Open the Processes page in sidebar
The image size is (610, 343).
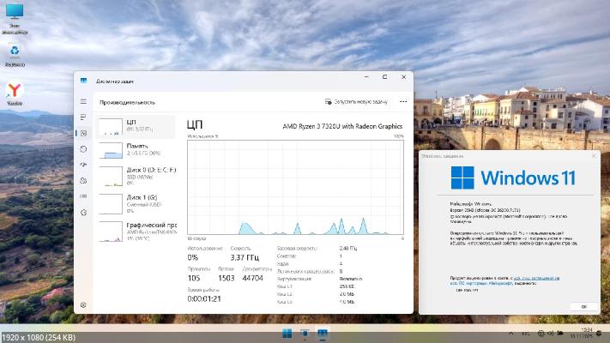pyautogui.click(x=83, y=117)
